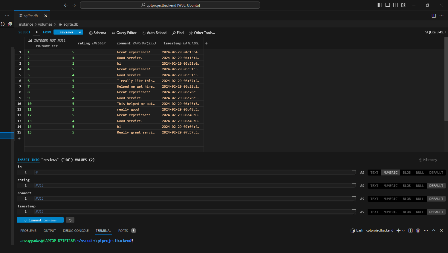Split the terminal
The height and width of the screenshot is (253, 448).
(410, 230)
